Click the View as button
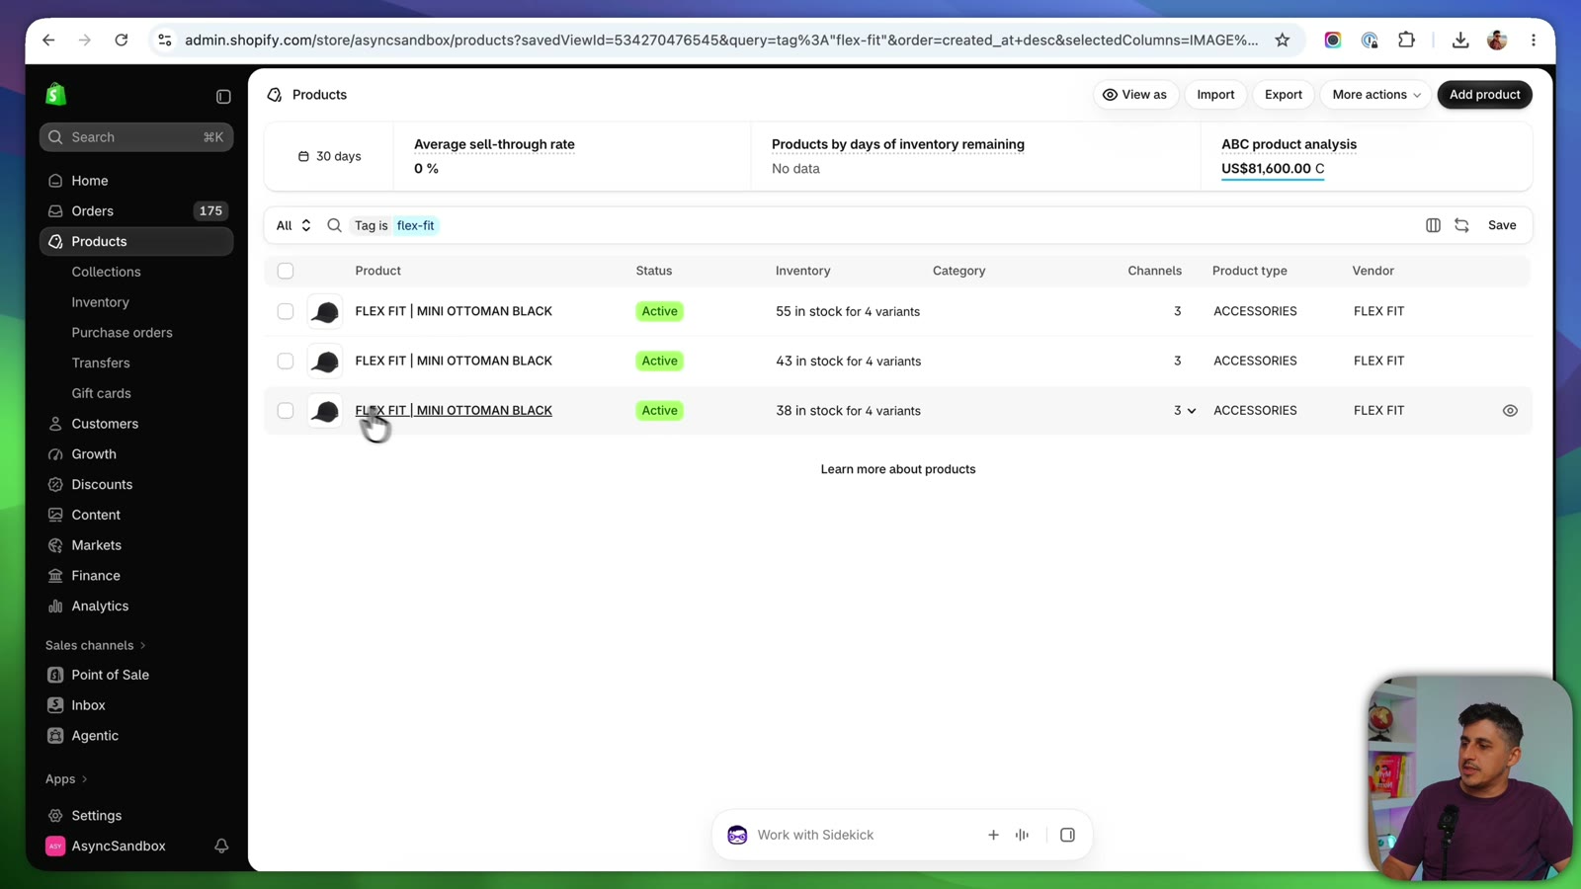Screen dimensions: 1581x889 pyautogui.click(x=1134, y=95)
